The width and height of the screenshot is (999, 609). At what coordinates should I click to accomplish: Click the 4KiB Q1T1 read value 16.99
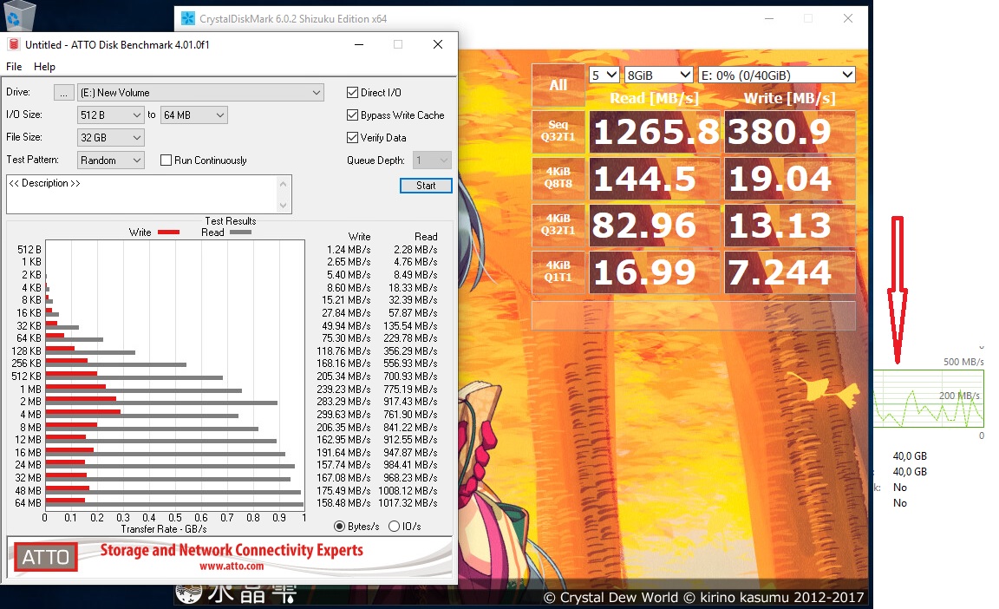(655, 272)
